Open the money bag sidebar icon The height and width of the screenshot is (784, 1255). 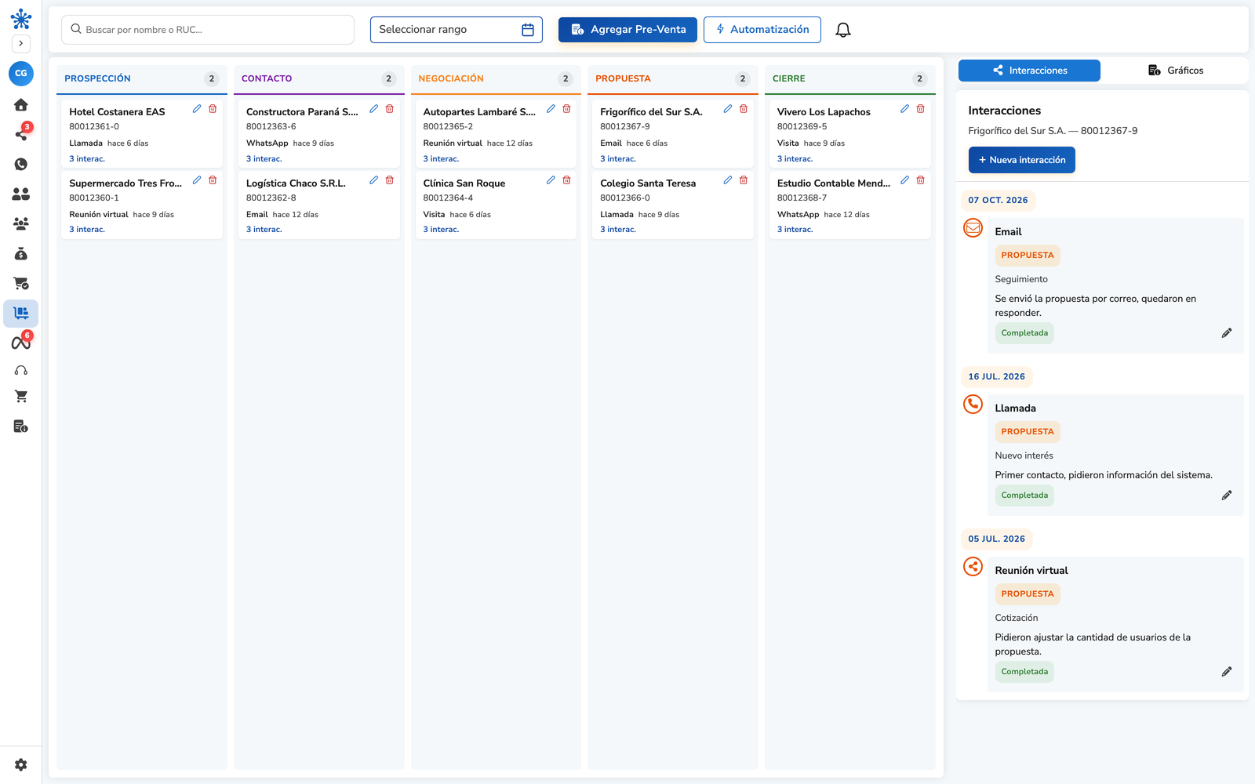tap(21, 253)
